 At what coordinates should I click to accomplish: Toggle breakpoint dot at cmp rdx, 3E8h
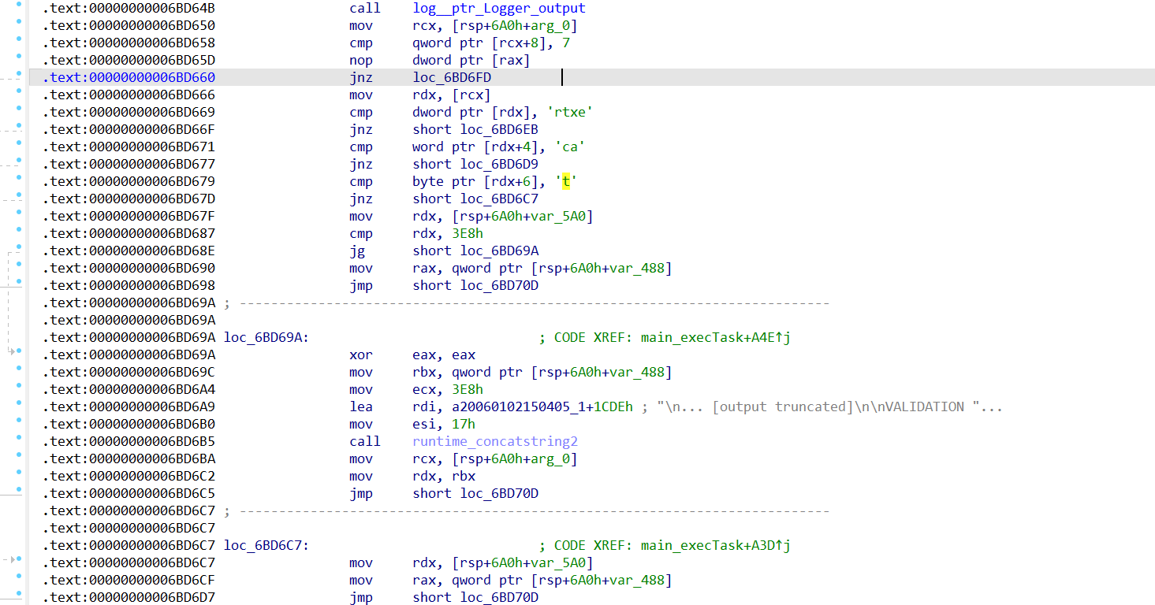click(19, 233)
